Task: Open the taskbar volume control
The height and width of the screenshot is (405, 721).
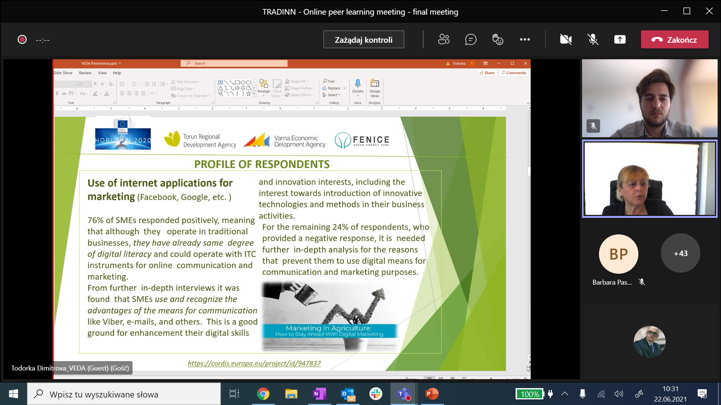Action: click(618, 394)
